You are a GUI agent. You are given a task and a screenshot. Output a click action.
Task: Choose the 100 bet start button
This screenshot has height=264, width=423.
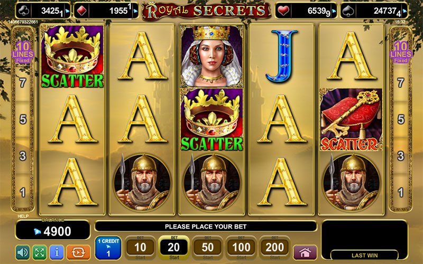pos(241,248)
